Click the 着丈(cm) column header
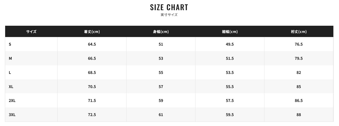 pos(92,32)
